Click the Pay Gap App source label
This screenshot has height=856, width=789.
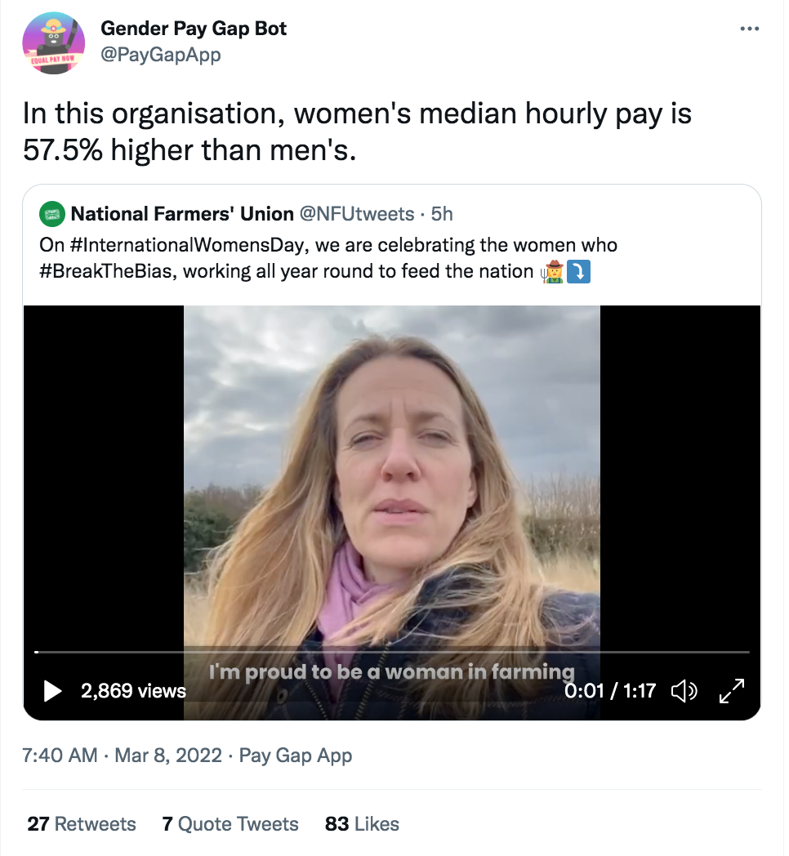click(296, 756)
